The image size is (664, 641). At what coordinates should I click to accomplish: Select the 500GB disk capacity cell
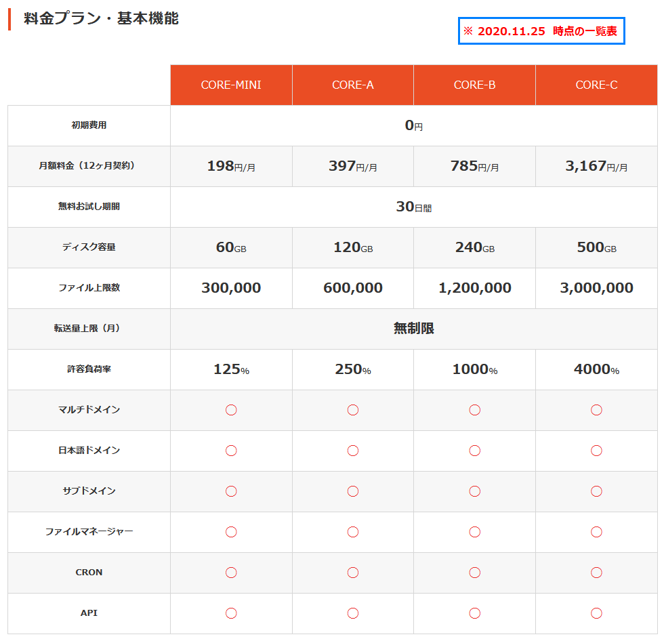click(x=596, y=247)
